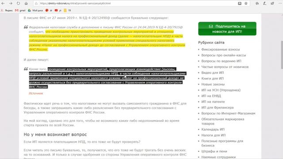Go forward with the browser forward arrow

pyautogui.click(x=11, y=4)
